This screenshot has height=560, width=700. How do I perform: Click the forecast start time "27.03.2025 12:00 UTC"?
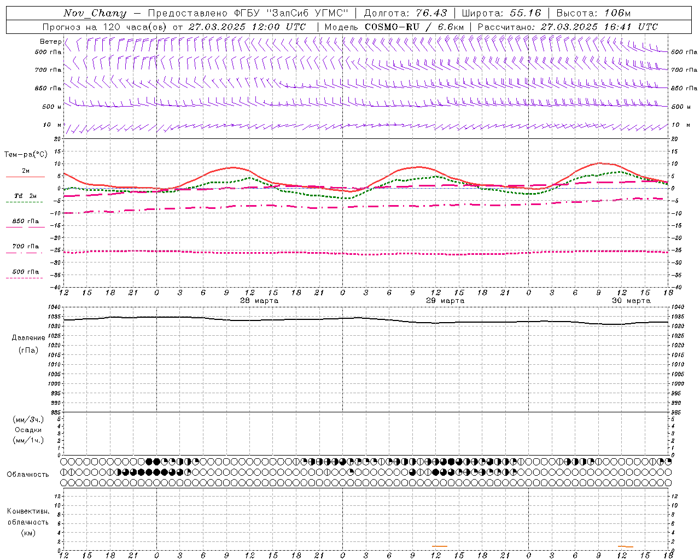(x=247, y=27)
